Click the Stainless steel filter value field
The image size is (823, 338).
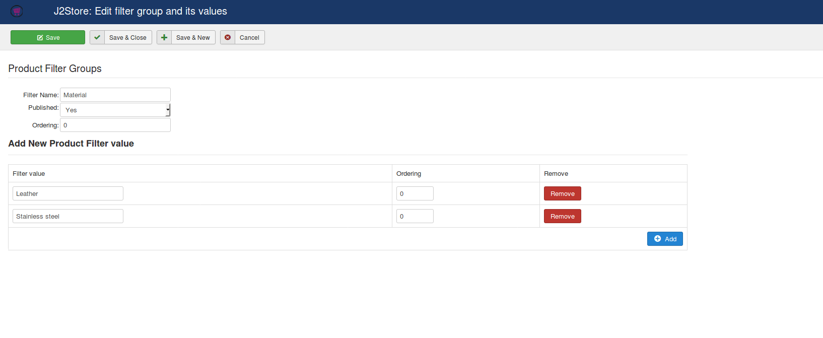[68, 216]
